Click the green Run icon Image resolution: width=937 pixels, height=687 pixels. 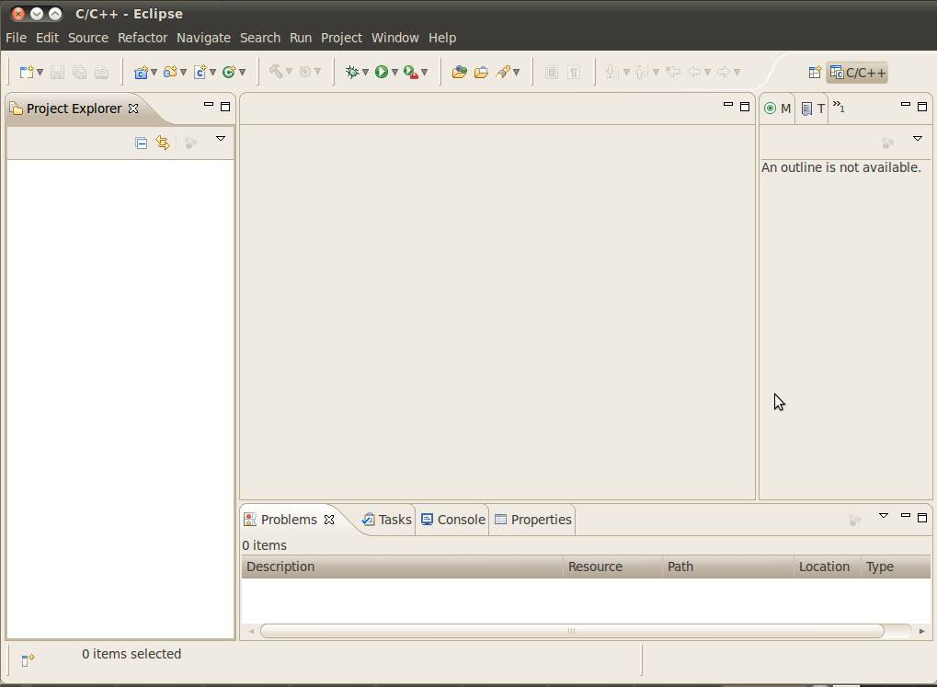[x=382, y=73]
